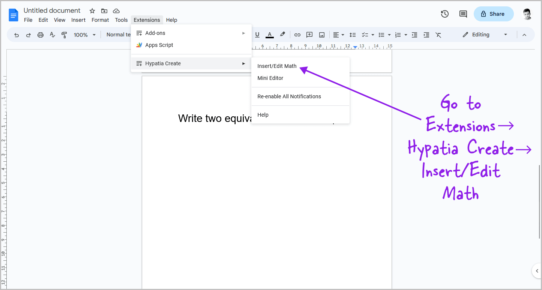Open the Editing mode dropdown
Screen dimensions: 542x290
tap(485, 35)
